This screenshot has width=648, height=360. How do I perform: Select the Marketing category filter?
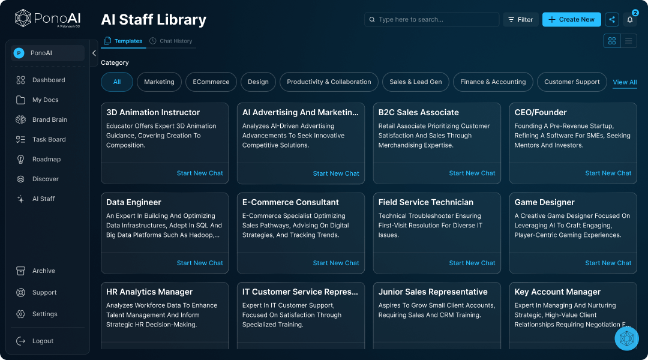159,82
